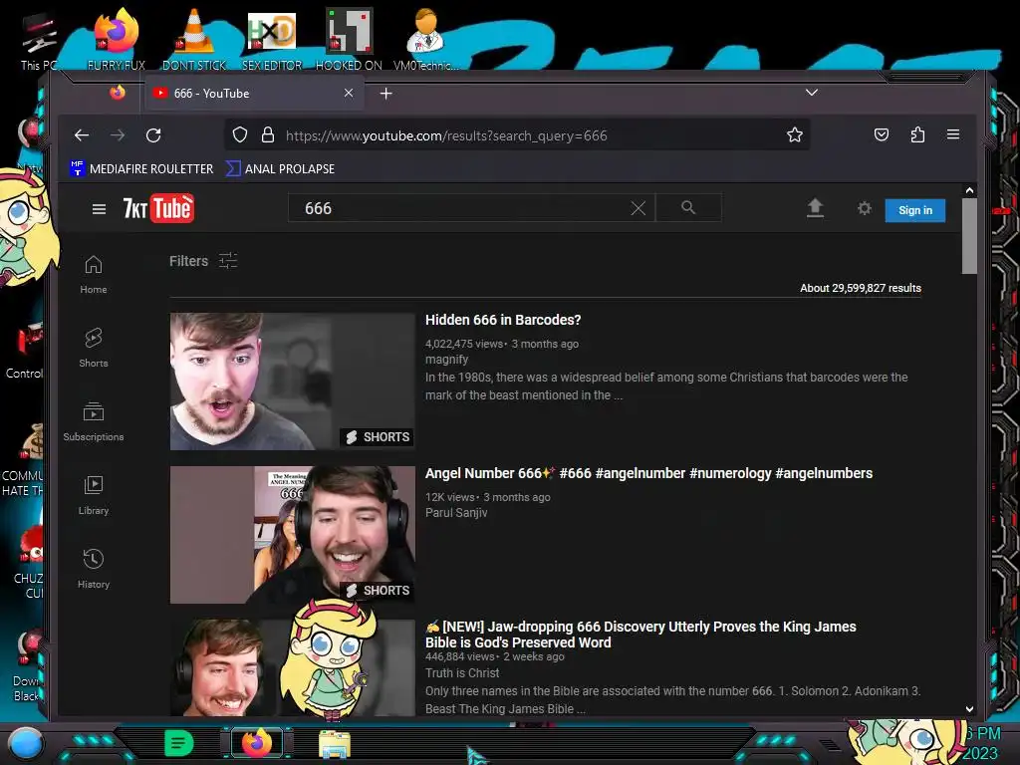Image resolution: width=1020 pixels, height=765 pixels.
Task: Click the Sign in button
Action: [x=914, y=210]
